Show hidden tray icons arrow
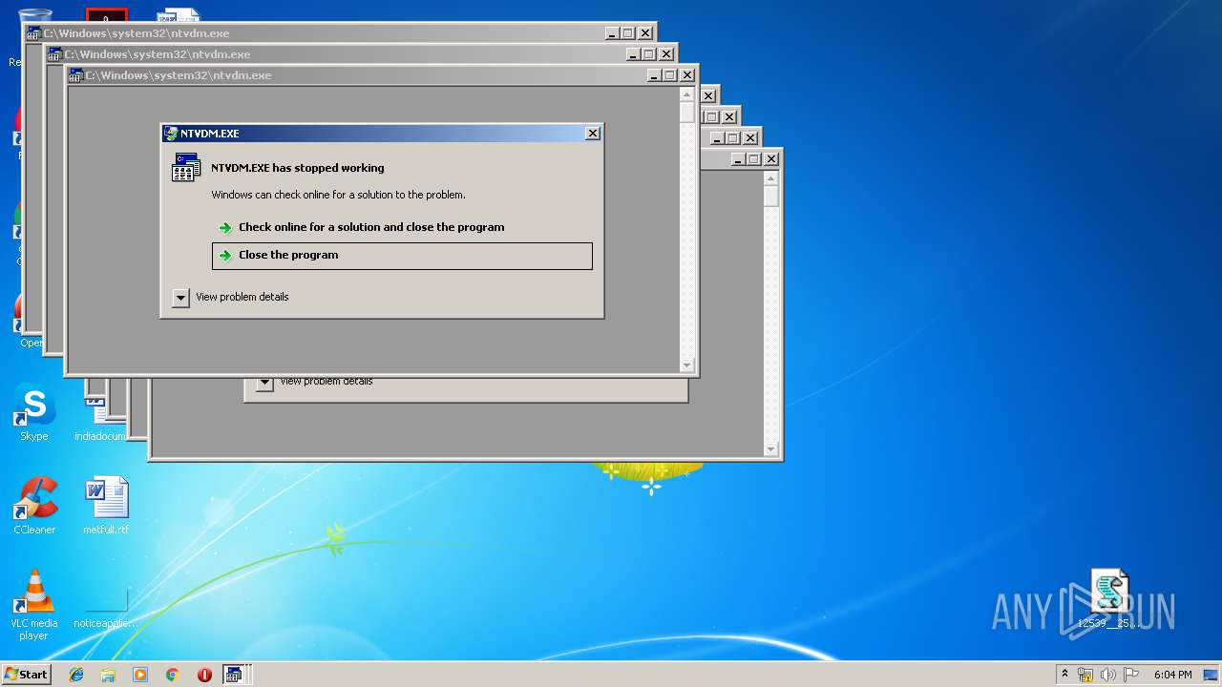The image size is (1222, 687). (1064, 675)
